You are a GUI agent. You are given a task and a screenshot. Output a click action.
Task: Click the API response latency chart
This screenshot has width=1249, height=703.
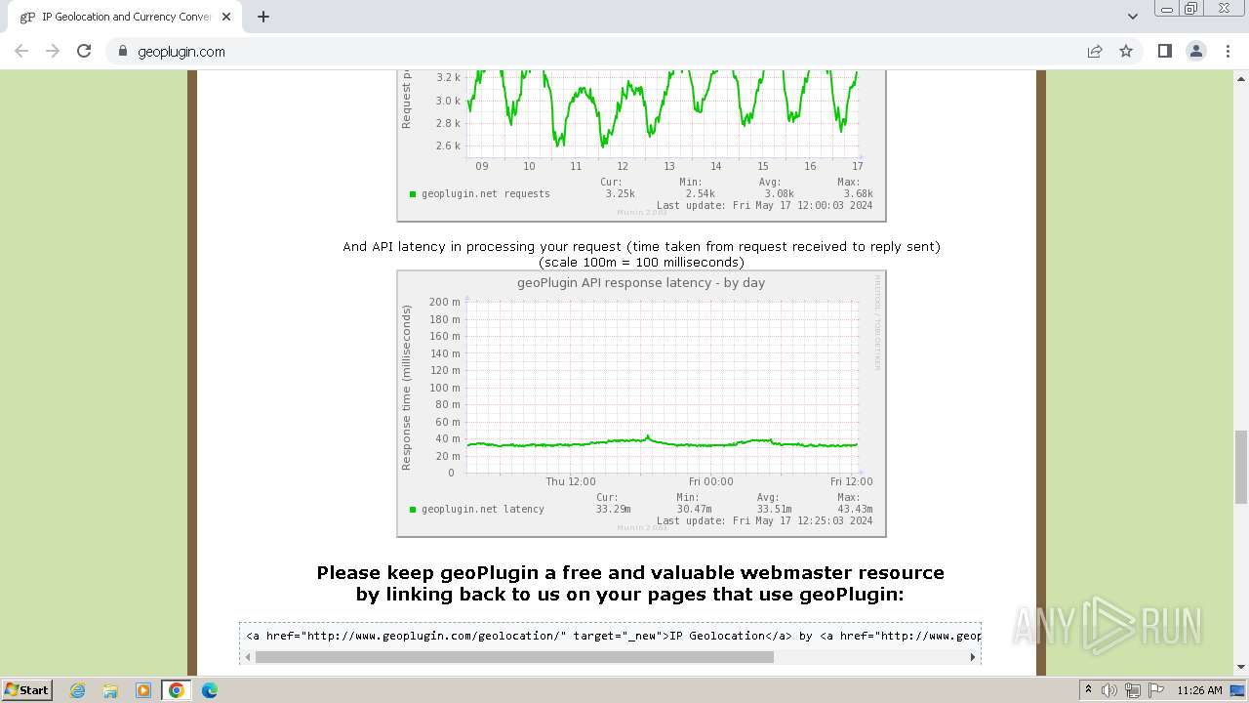click(x=641, y=403)
